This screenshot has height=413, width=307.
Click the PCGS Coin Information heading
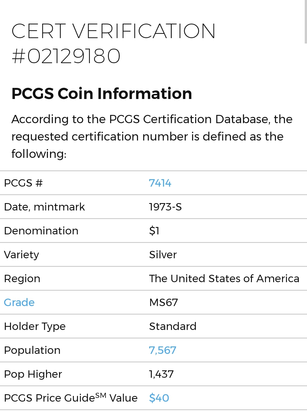(x=101, y=94)
